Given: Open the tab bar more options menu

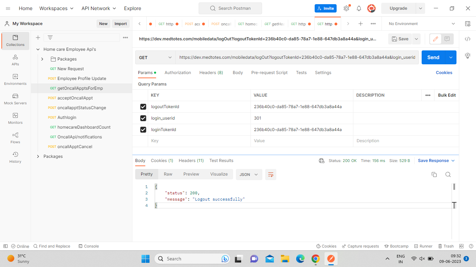Looking at the screenshot, I should tap(373, 24).
